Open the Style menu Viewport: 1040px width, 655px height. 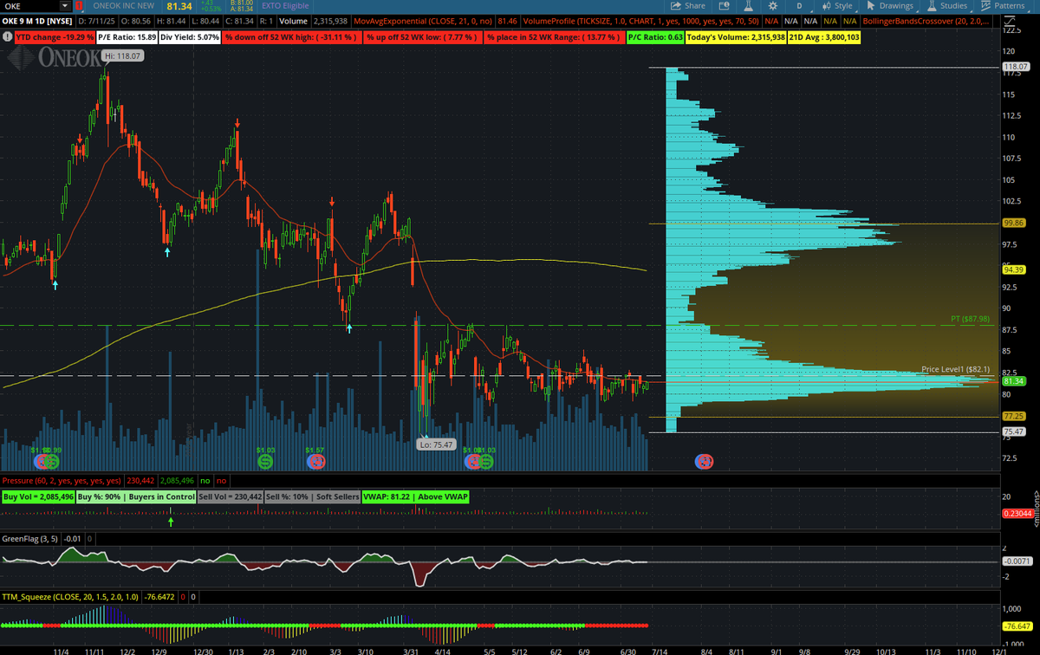837,6
